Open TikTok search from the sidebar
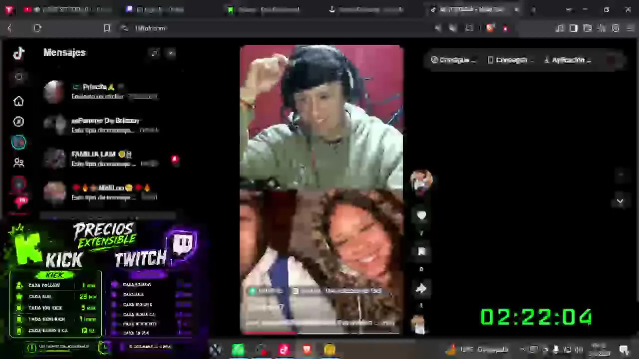This screenshot has width=639, height=359. (19, 77)
